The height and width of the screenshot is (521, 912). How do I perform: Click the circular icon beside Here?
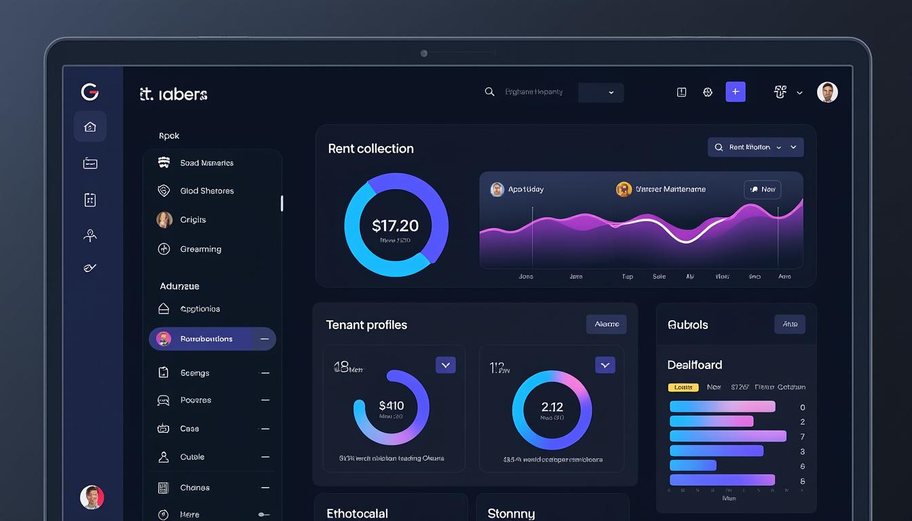point(163,515)
